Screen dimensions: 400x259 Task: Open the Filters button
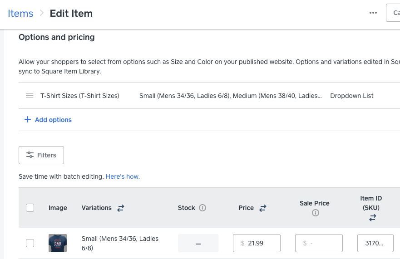[x=41, y=155]
